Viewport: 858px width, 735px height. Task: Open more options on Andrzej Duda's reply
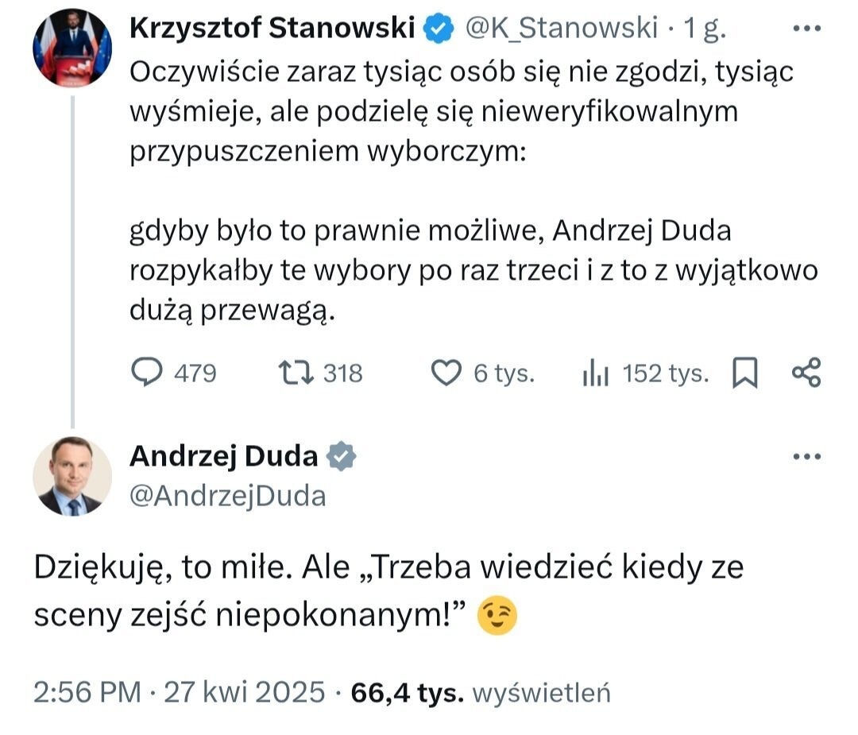tap(807, 456)
